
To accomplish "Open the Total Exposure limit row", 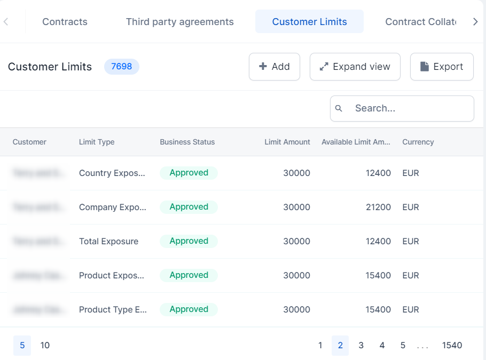I will click(x=108, y=242).
